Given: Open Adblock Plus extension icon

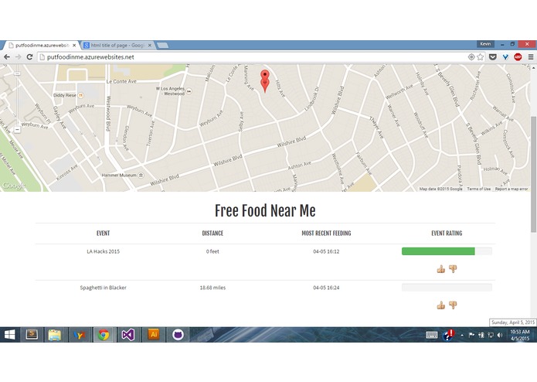Looking at the screenshot, I should point(518,57).
